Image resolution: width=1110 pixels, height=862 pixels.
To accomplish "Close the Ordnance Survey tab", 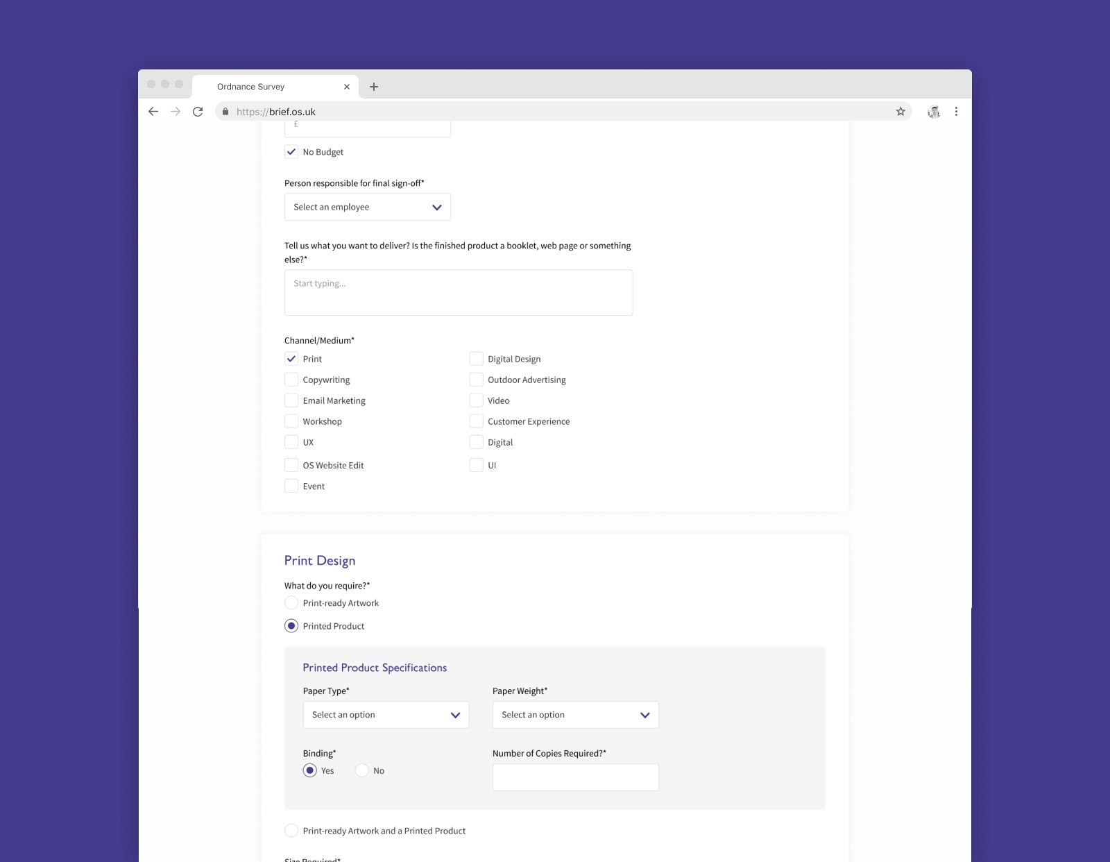I will point(347,87).
